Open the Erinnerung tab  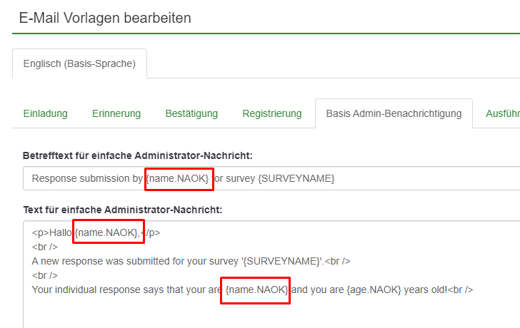[116, 113]
